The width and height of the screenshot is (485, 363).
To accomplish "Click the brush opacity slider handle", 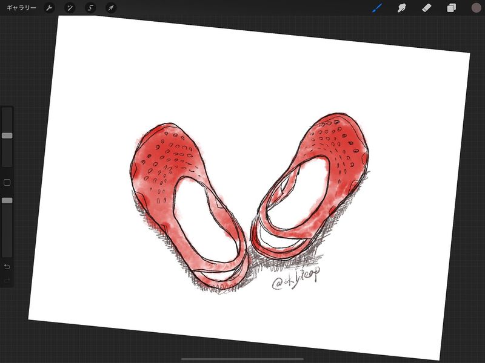I will tap(7, 200).
